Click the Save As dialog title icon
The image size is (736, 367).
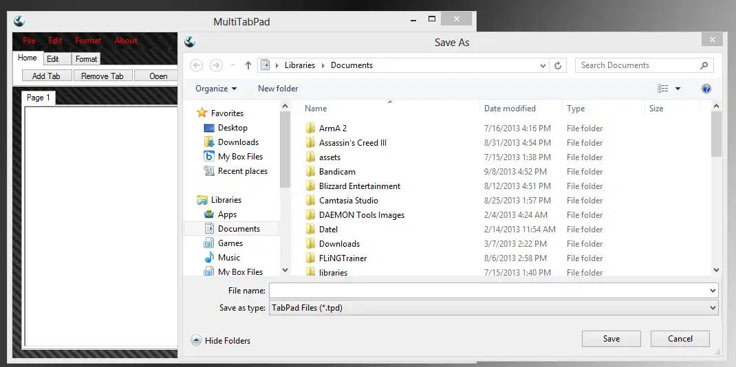click(190, 42)
